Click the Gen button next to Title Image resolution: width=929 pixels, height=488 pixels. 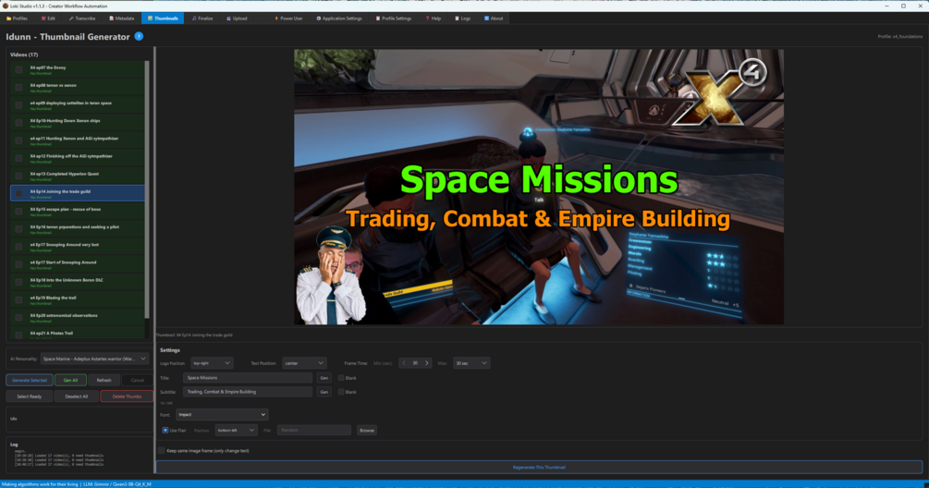pyautogui.click(x=324, y=378)
